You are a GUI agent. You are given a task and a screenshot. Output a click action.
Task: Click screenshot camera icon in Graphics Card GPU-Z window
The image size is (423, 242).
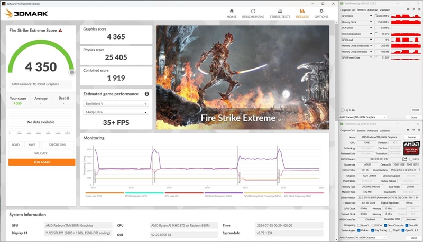click(x=408, y=130)
